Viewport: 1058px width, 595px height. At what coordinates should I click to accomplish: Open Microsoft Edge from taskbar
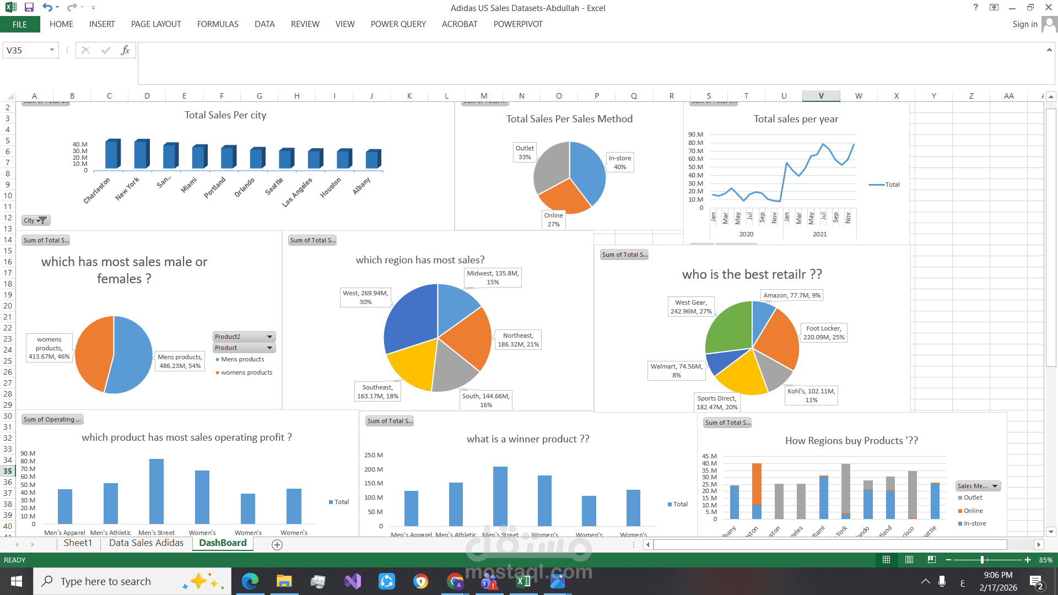250,581
